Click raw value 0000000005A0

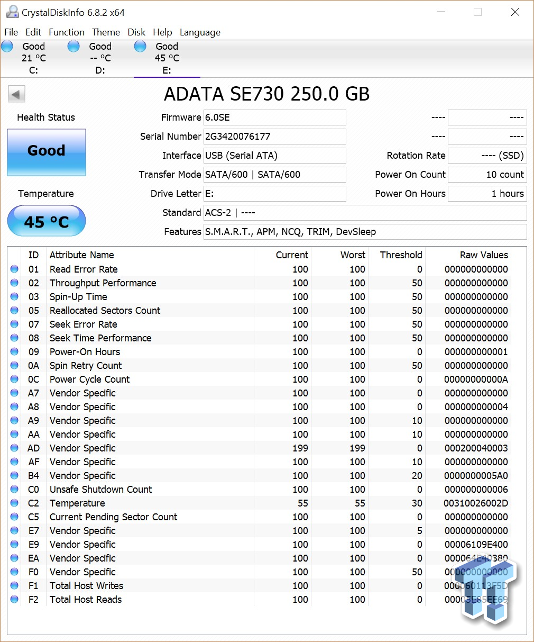click(x=476, y=476)
